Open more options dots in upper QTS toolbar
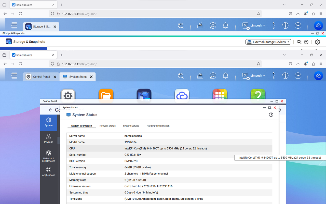 pyautogui.click(x=274, y=25)
